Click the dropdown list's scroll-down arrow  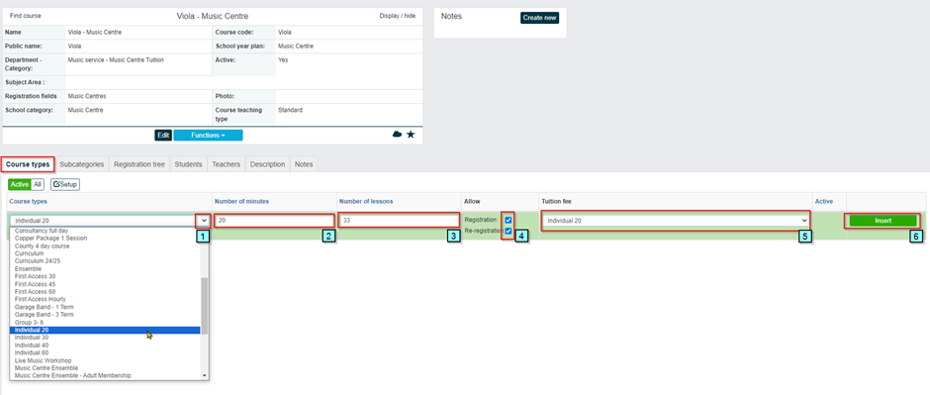(x=205, y=375)
